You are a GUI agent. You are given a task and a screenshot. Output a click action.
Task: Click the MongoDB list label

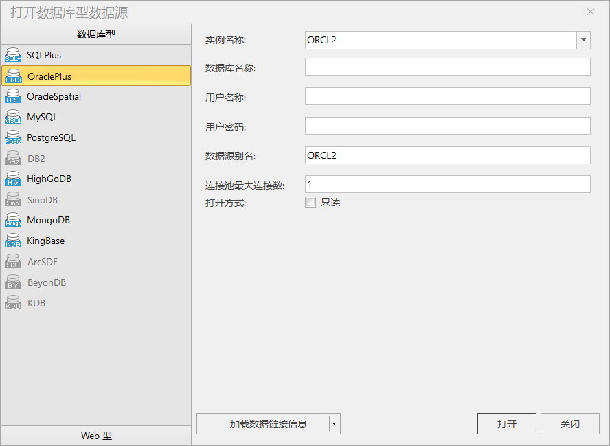coord(48,221)
